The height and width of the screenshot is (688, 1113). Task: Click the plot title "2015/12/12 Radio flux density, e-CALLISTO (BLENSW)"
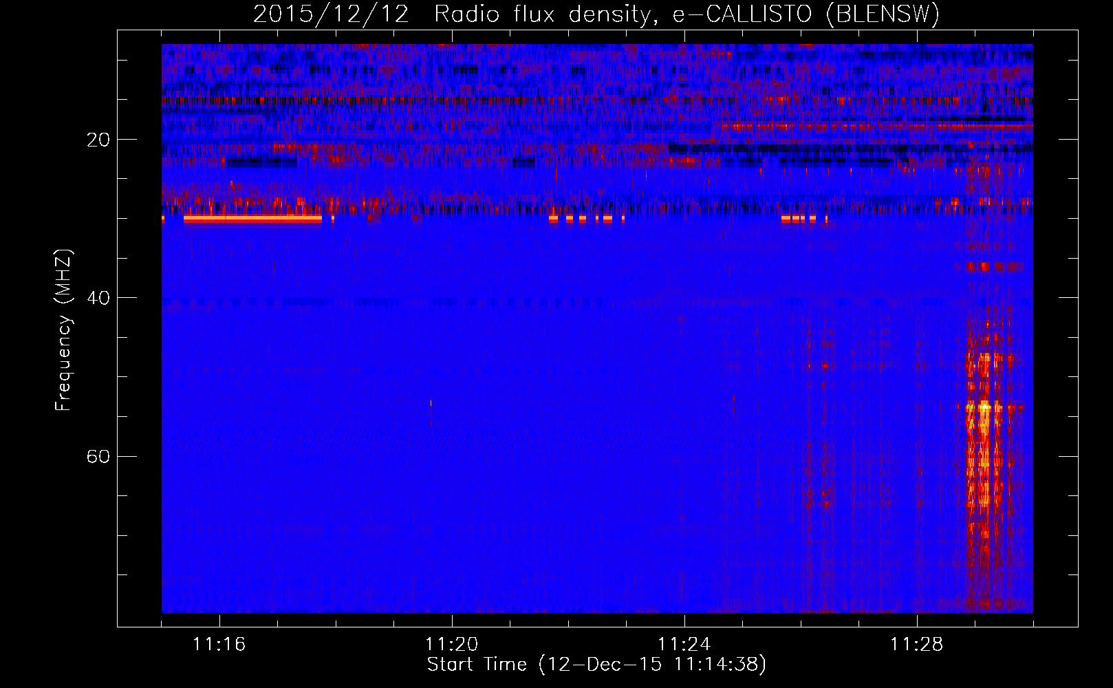(596, 14)
